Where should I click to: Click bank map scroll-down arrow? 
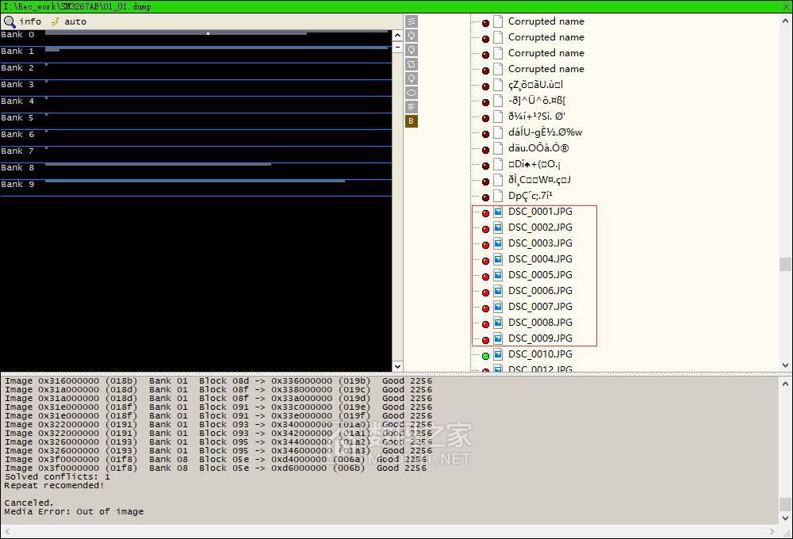(x=397, y=366)
